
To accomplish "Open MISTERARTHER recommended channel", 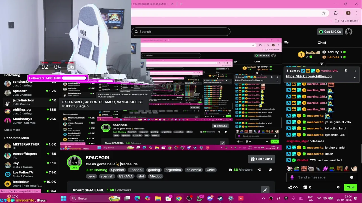I will click(30, 146).
